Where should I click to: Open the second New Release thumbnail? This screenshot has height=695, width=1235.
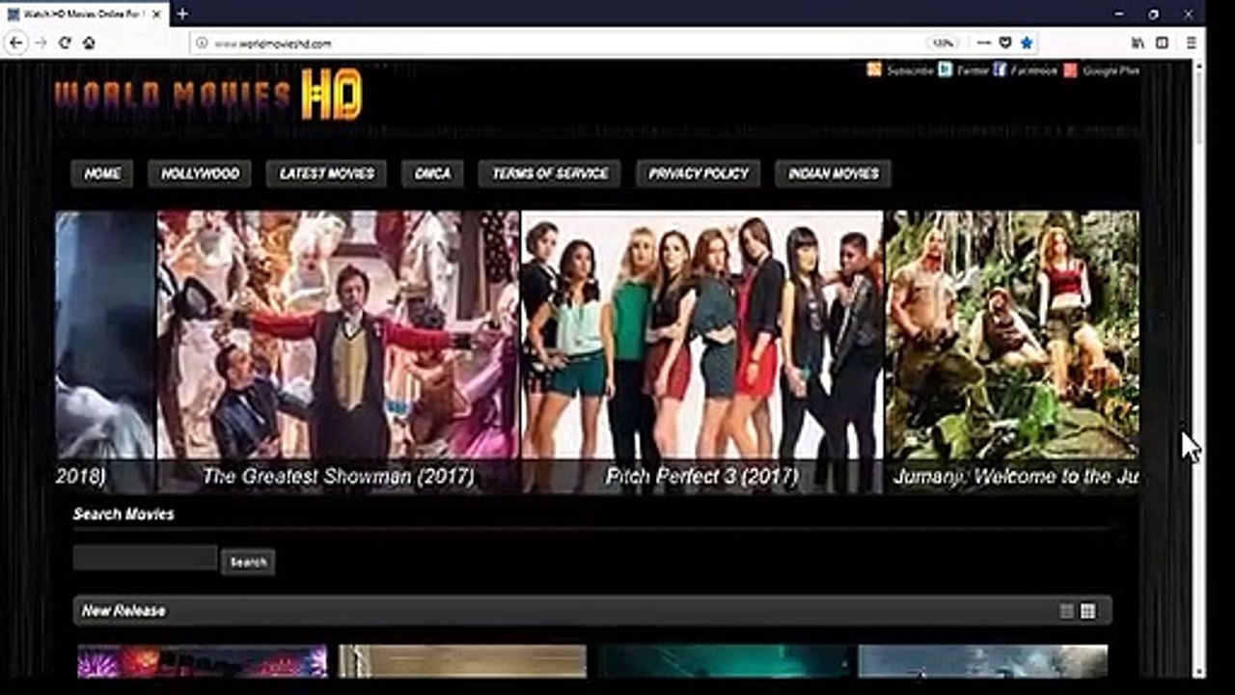click(x=462, y=661)
